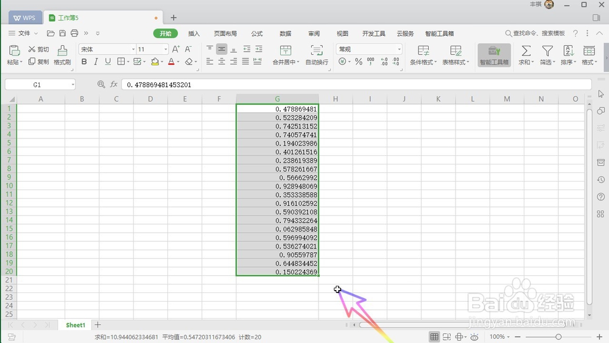Screen dimensions: 609x343
Task: Apply fill color bucket
Action: click(x=155, y=62)
